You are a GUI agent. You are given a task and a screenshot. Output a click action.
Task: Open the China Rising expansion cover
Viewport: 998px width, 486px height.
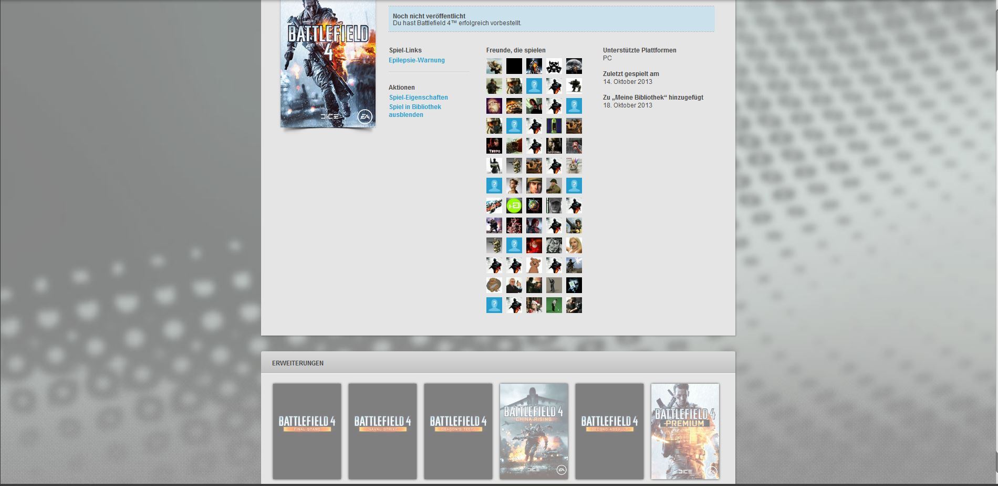pyautogui.click(x=534, y=431)
